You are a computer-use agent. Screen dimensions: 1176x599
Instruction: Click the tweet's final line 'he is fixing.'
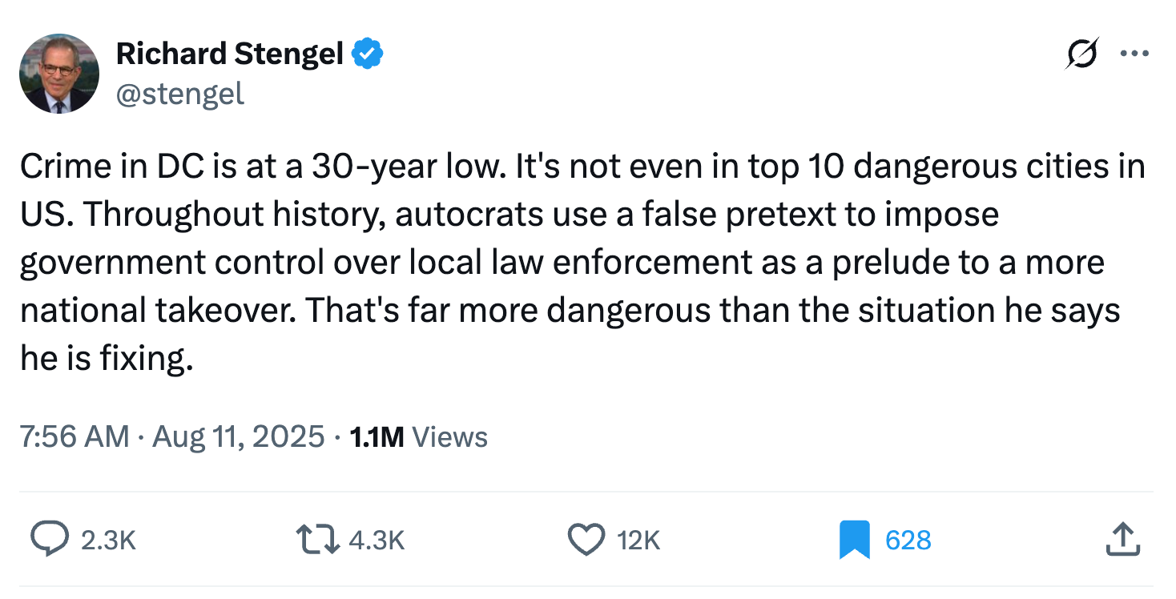point(107,359)
